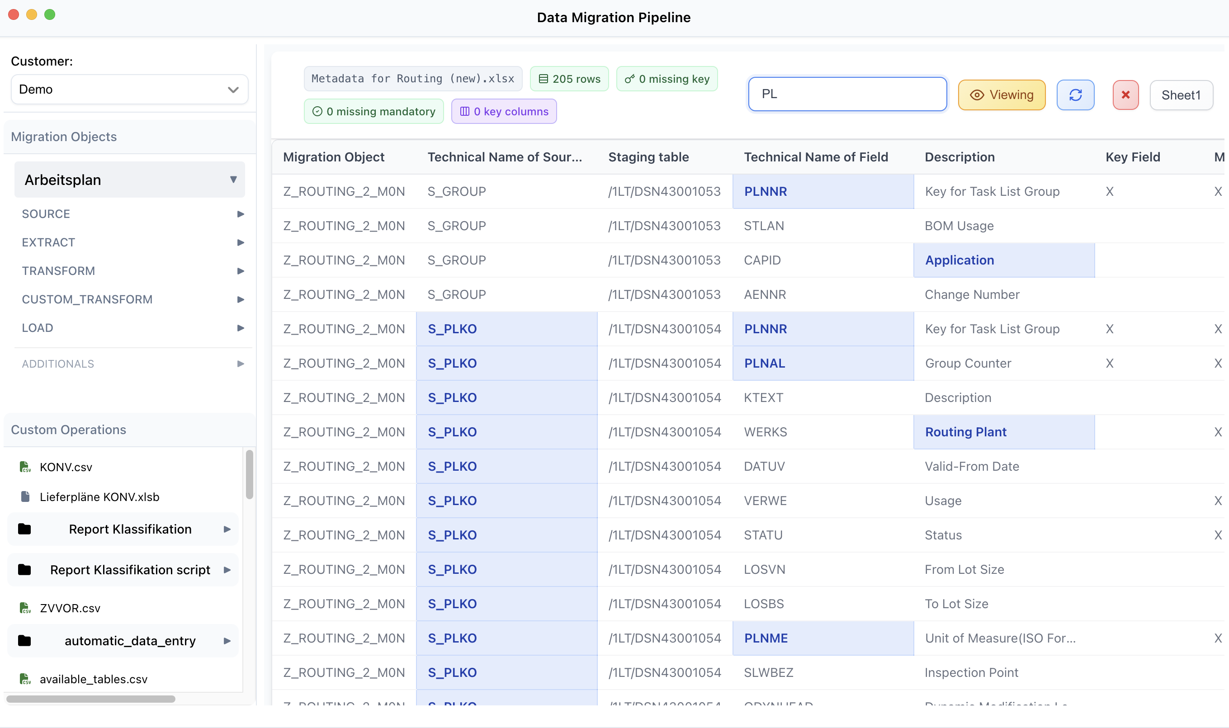Click the refresh icon to reload metadata
This screenshot has height=728, width=1229.
coord(1076,94)
